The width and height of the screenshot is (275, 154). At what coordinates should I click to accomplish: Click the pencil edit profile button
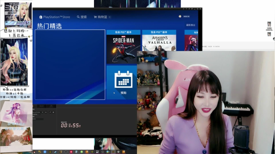click(x=50, y=112)
